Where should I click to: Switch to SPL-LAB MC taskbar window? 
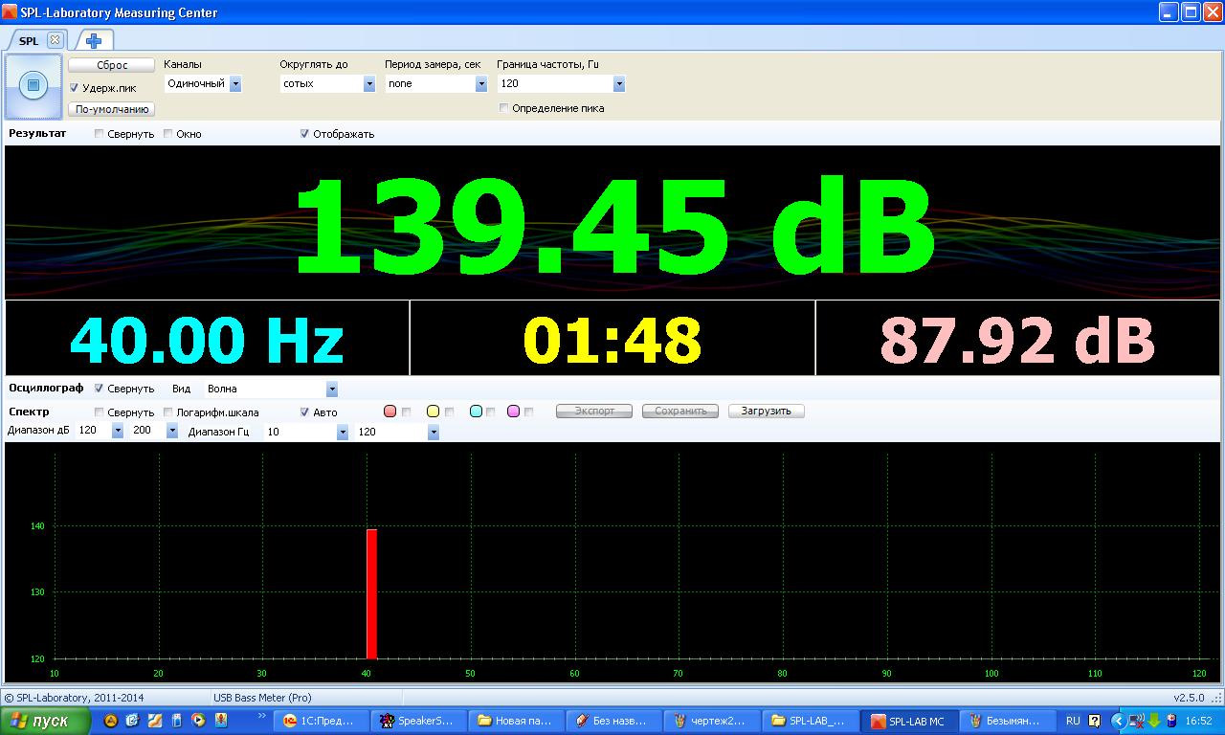[x=907, y=722]
